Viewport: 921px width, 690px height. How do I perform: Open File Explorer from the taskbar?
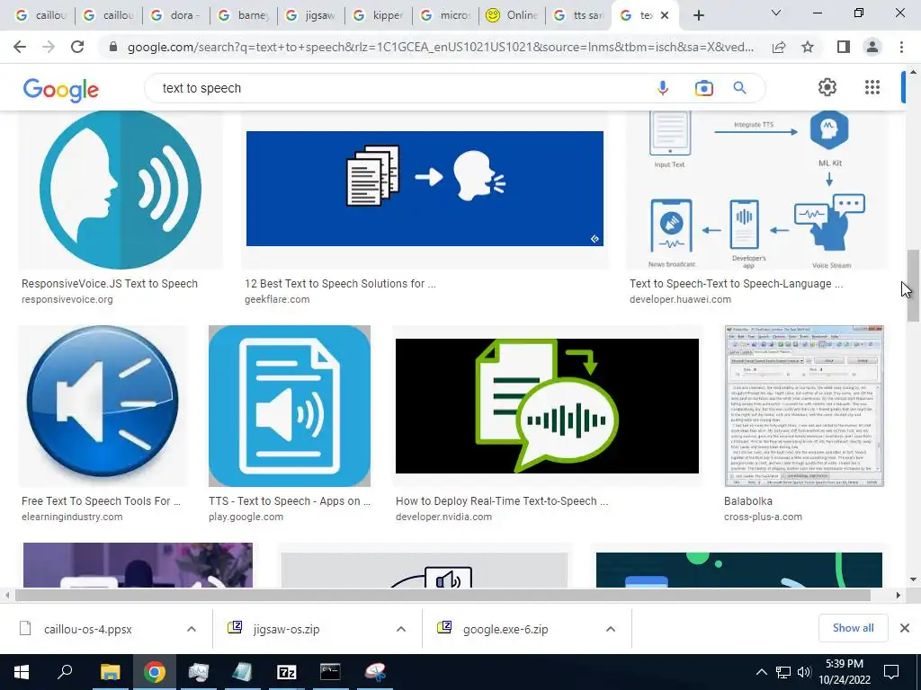[x=110, y=672]
